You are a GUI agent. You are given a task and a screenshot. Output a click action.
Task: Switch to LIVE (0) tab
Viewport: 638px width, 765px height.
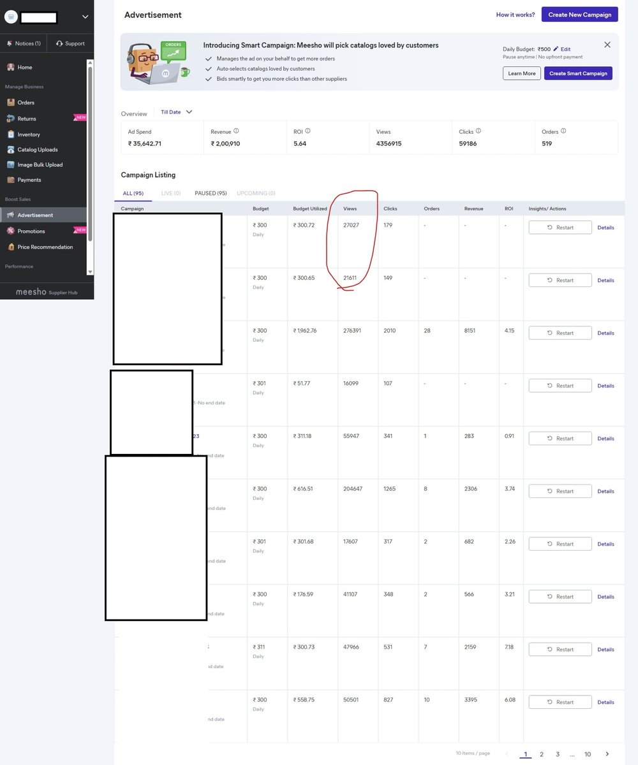point(171,193)
